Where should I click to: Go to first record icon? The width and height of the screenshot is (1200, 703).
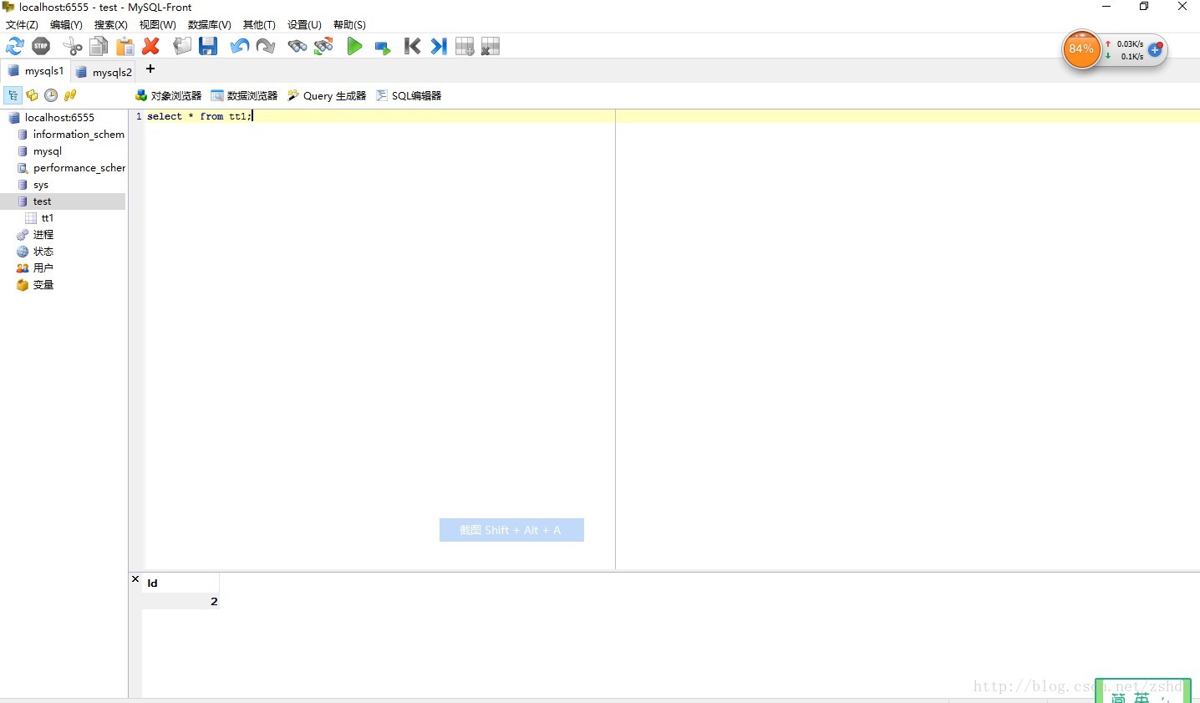coord(412,46)
